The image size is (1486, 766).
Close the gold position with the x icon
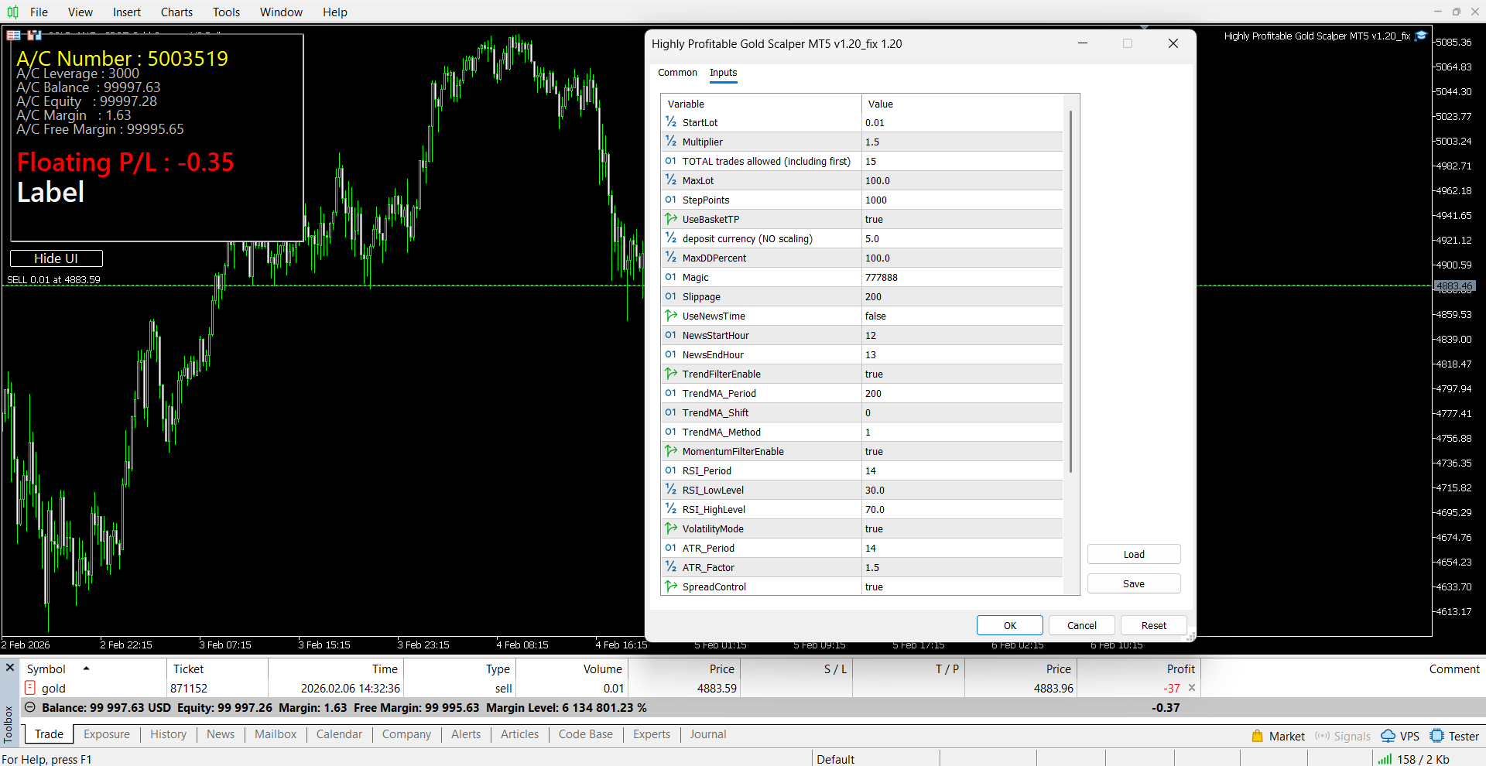[1192, 688]
